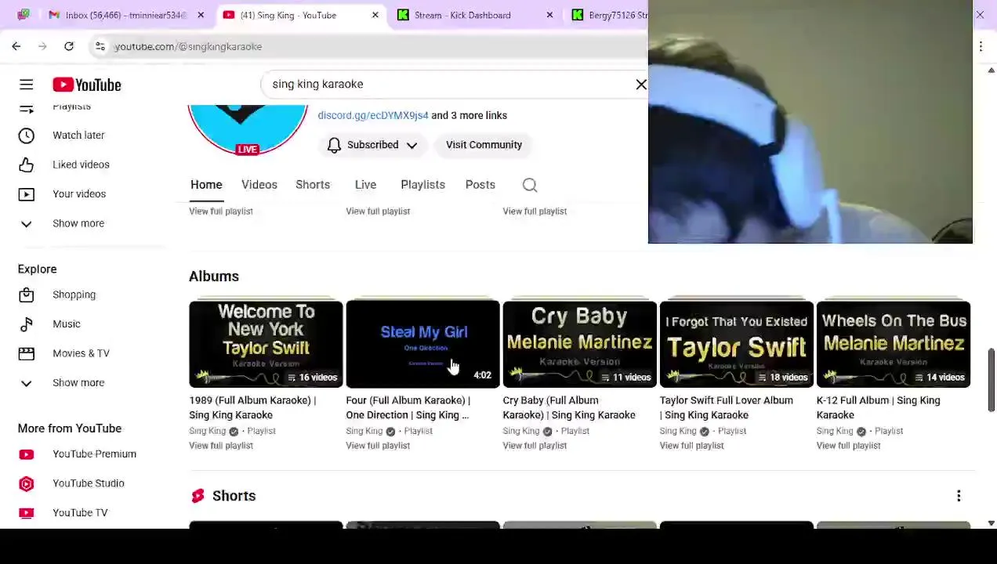Click browser back arrow
997x564 pixels.
tap(16, 46)
